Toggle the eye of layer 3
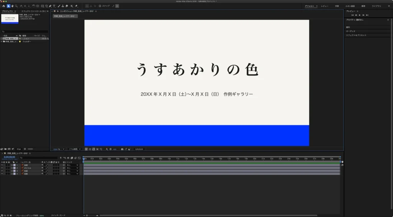 [x=2, y=171]
